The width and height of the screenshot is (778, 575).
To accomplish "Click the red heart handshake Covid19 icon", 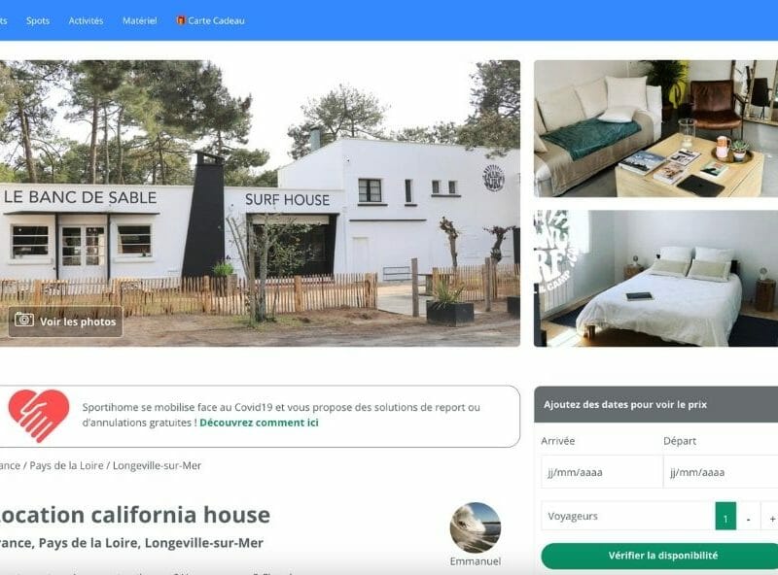I will tap(39, 416).
